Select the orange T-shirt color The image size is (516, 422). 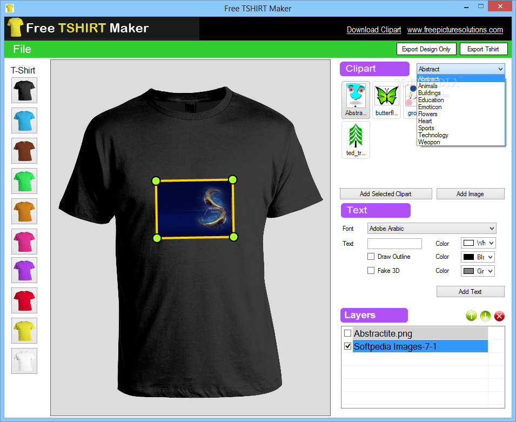coord(24,211)
